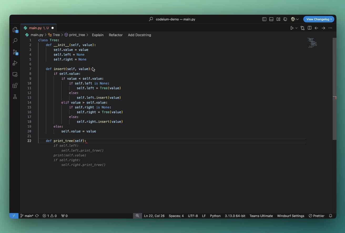Open the Extensions view
The image size is (345, 233).
[15, 86]
